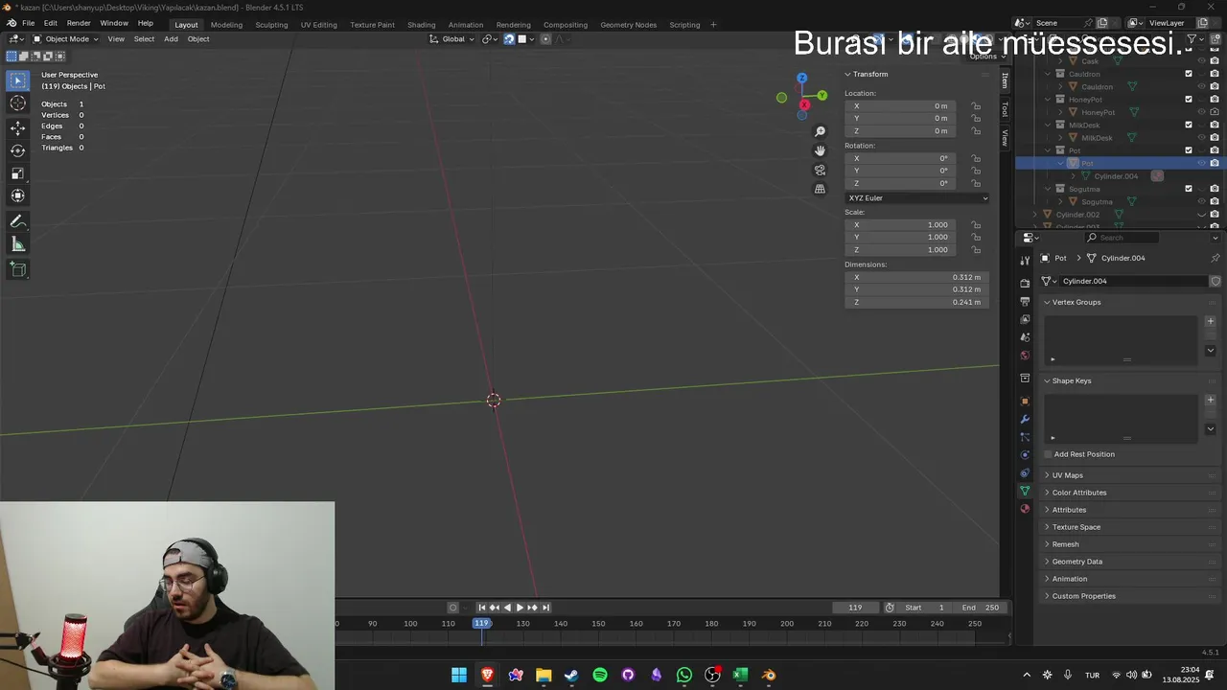Open the Output properties tab icon

(1025, 301)
